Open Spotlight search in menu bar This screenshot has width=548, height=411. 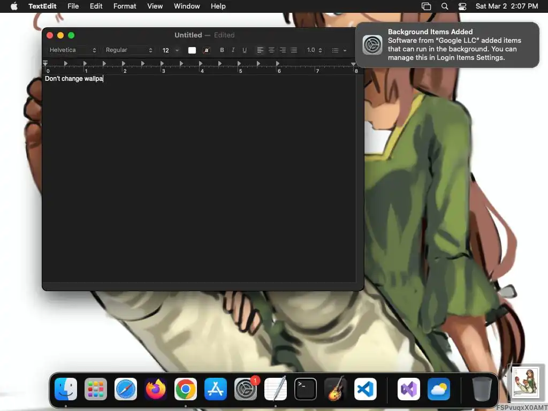coord(445,6)
